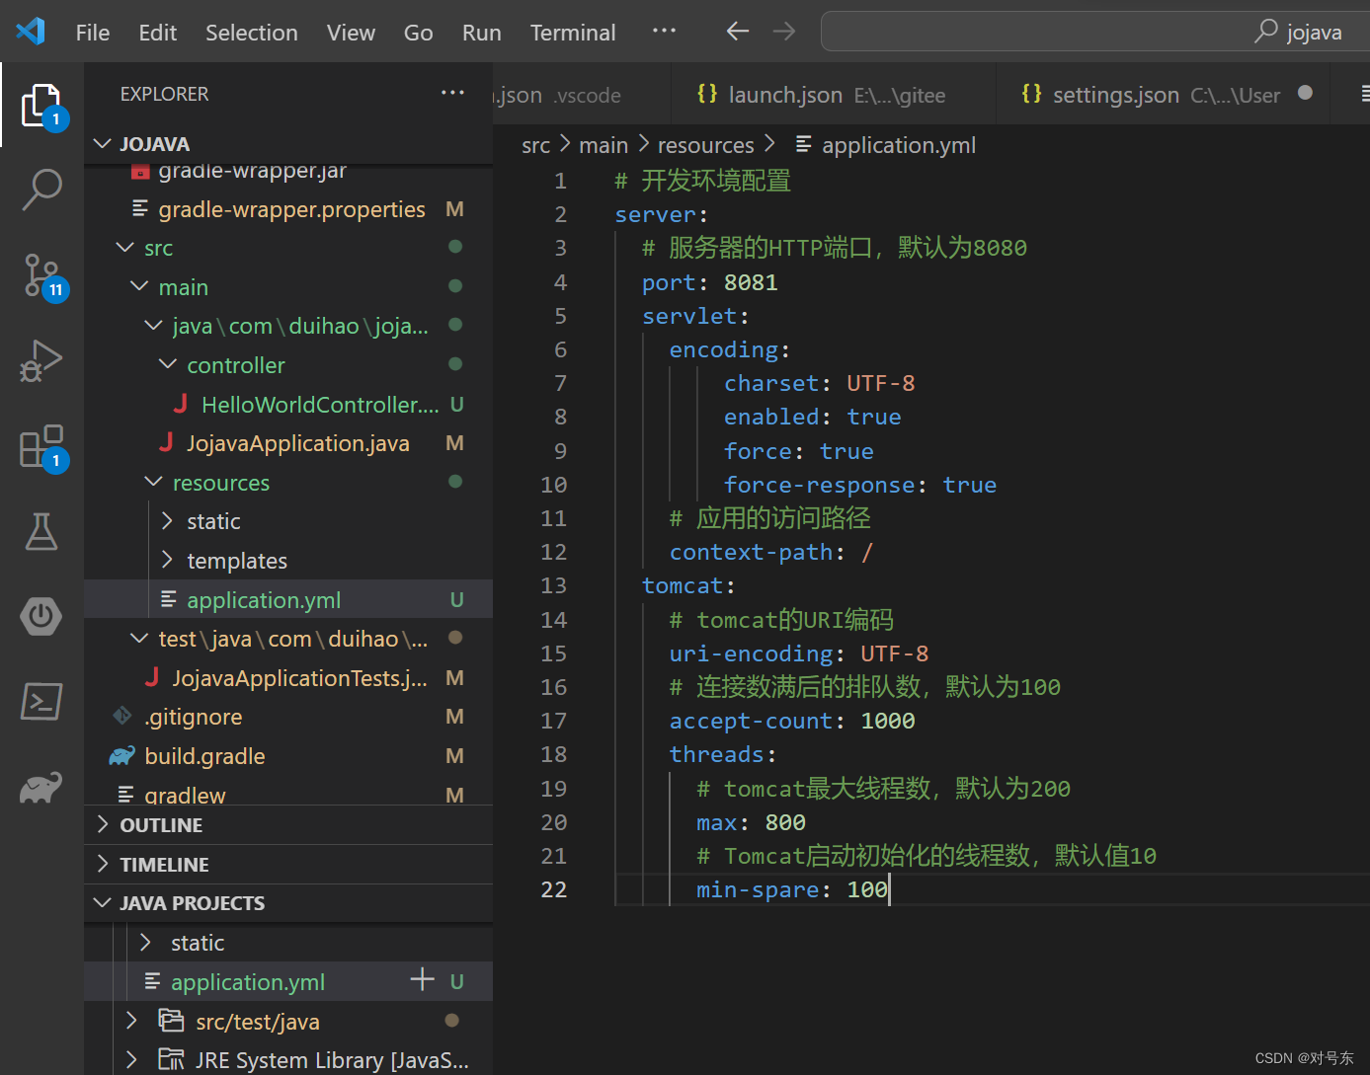
Task: Expand the TIMELINE section
Action: click(x=287, y=865)
